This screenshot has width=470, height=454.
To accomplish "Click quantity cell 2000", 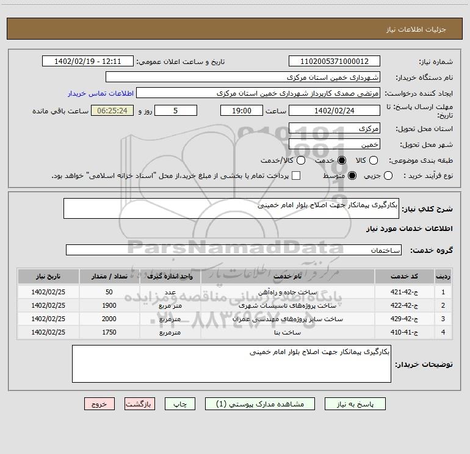I will (x=109, y=319).
